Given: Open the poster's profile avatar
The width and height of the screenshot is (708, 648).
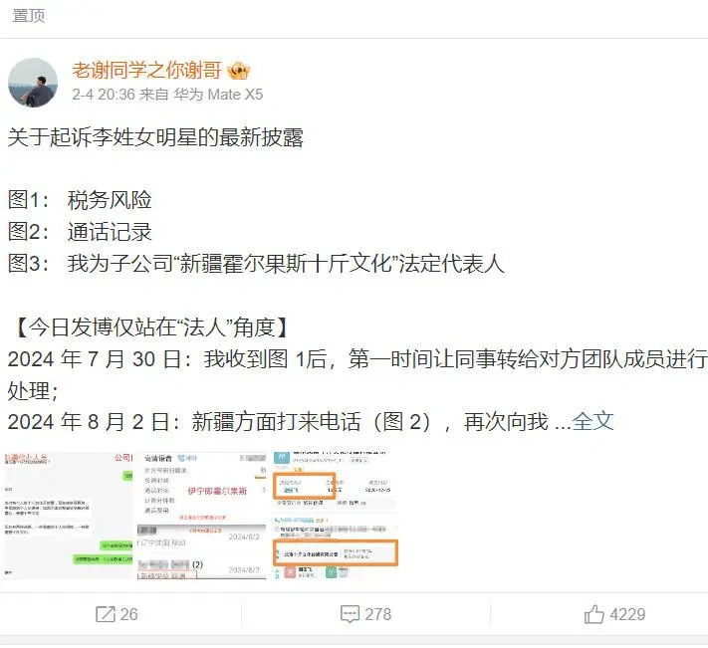Looking at the screenshot, I should click(33, 83).
